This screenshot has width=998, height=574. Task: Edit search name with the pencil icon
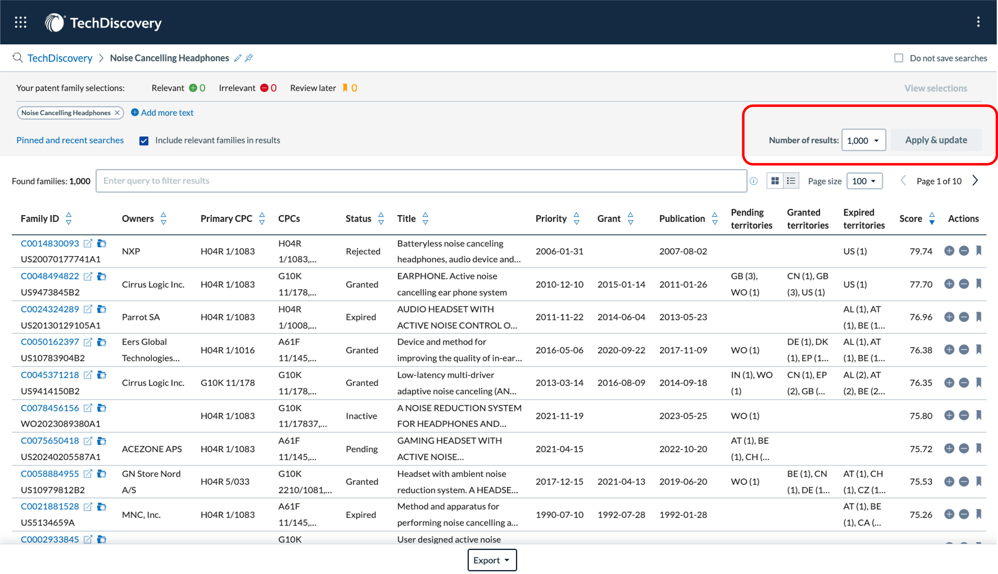tap(237, 58)
